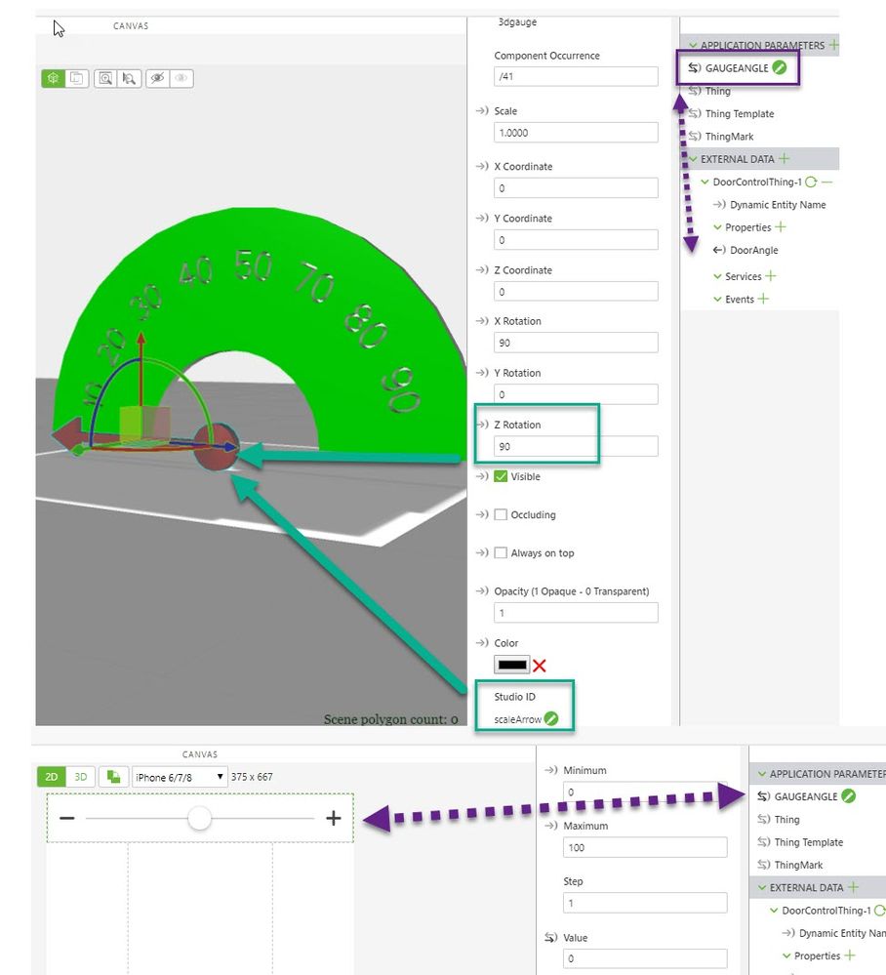
Task: Click the Maximum field showing 100
Action: tap(645, 847)
